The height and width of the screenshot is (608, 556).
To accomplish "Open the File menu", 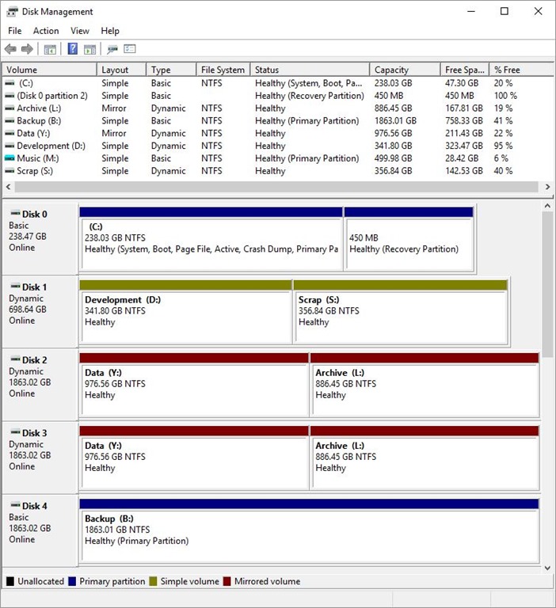I will [15, 31].
